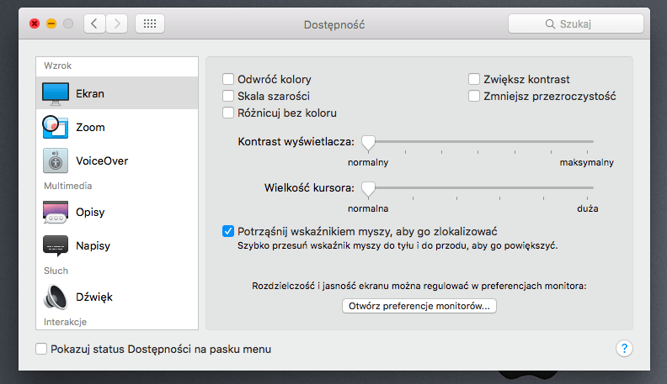Enable Odwróć kolory checkbox
The height and width of the screenshot is (384, 667).
click(x=228, y=79)
